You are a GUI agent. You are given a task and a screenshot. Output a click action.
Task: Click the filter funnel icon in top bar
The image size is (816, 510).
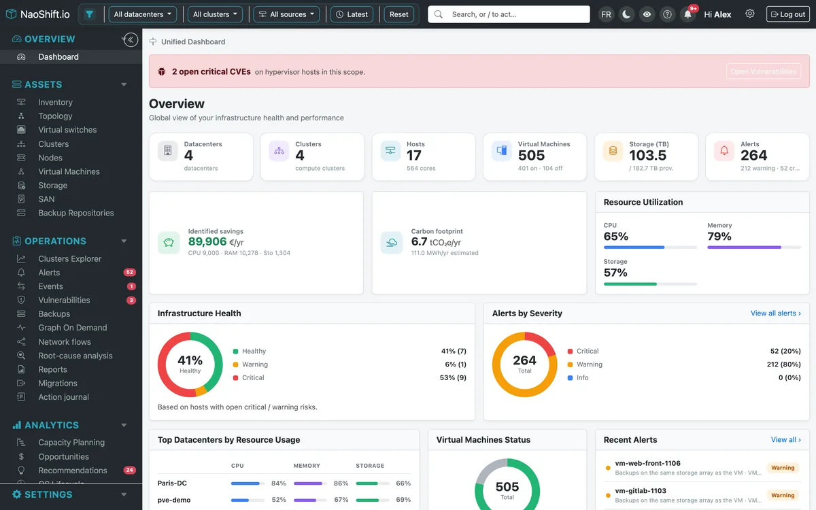tap(89, 14)
